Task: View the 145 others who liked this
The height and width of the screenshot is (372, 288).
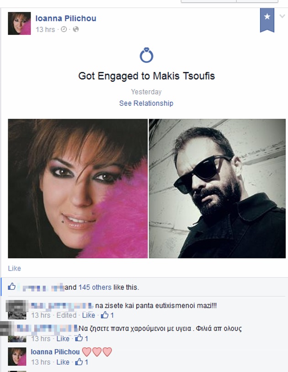Action: (95, 287)
